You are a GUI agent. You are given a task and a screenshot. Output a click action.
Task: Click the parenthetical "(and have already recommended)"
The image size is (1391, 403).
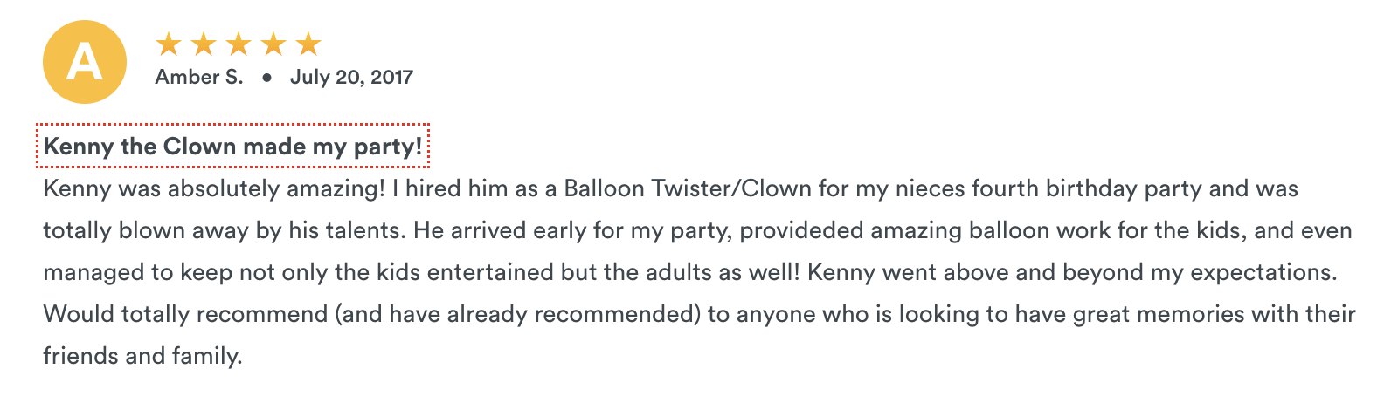coord(518,314)
